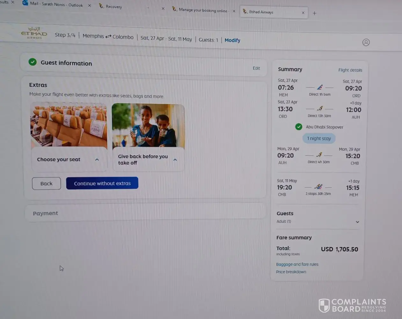
Task: Click the plane icon for AUH to CMB flight
Action: point(319,155)
